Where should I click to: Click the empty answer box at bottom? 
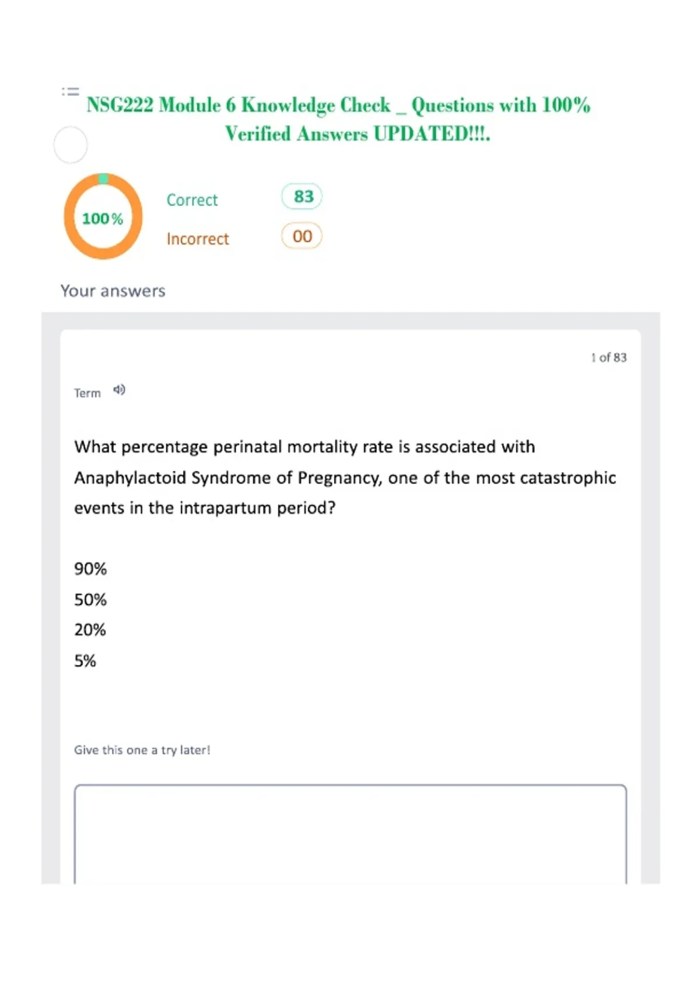(350, 834)
